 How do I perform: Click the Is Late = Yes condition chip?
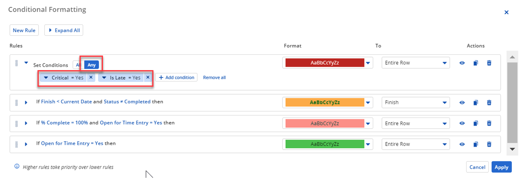click(x=125, y=78)
